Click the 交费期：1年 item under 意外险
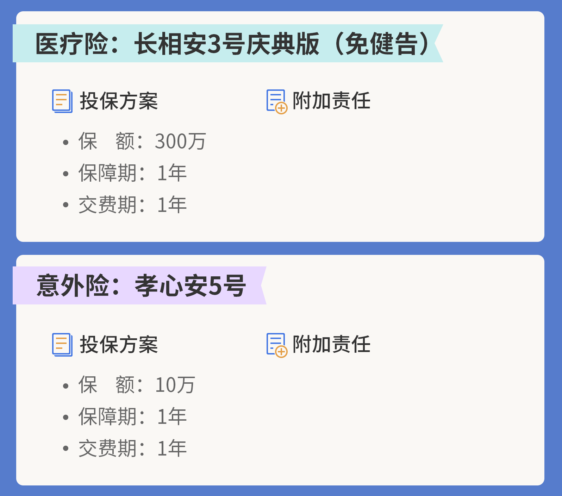The image size is (562, 496). (x=132, y=448)
